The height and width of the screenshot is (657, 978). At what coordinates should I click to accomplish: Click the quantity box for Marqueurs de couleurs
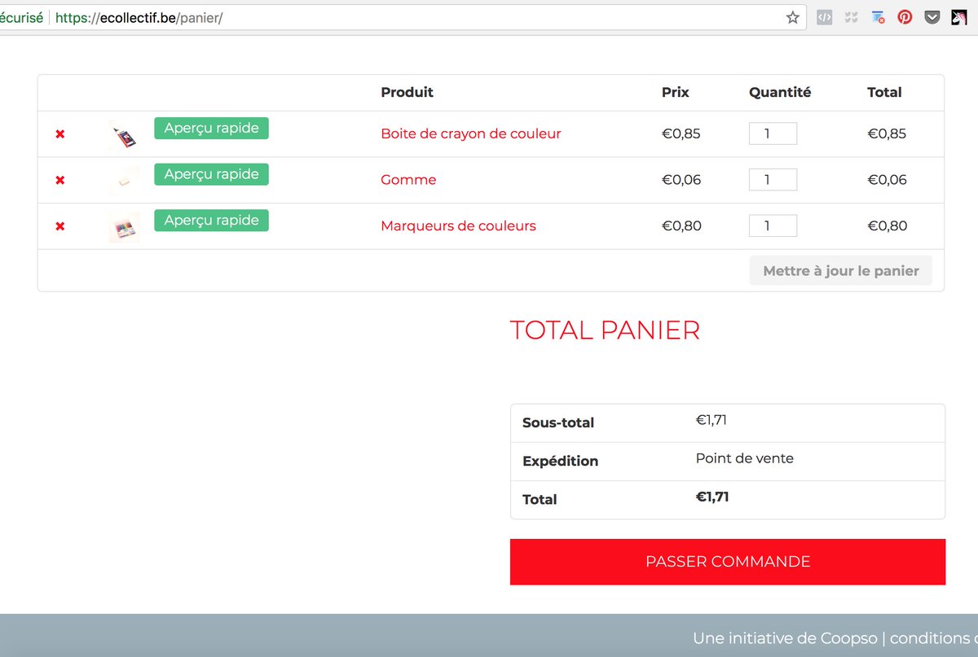(772, 226)
